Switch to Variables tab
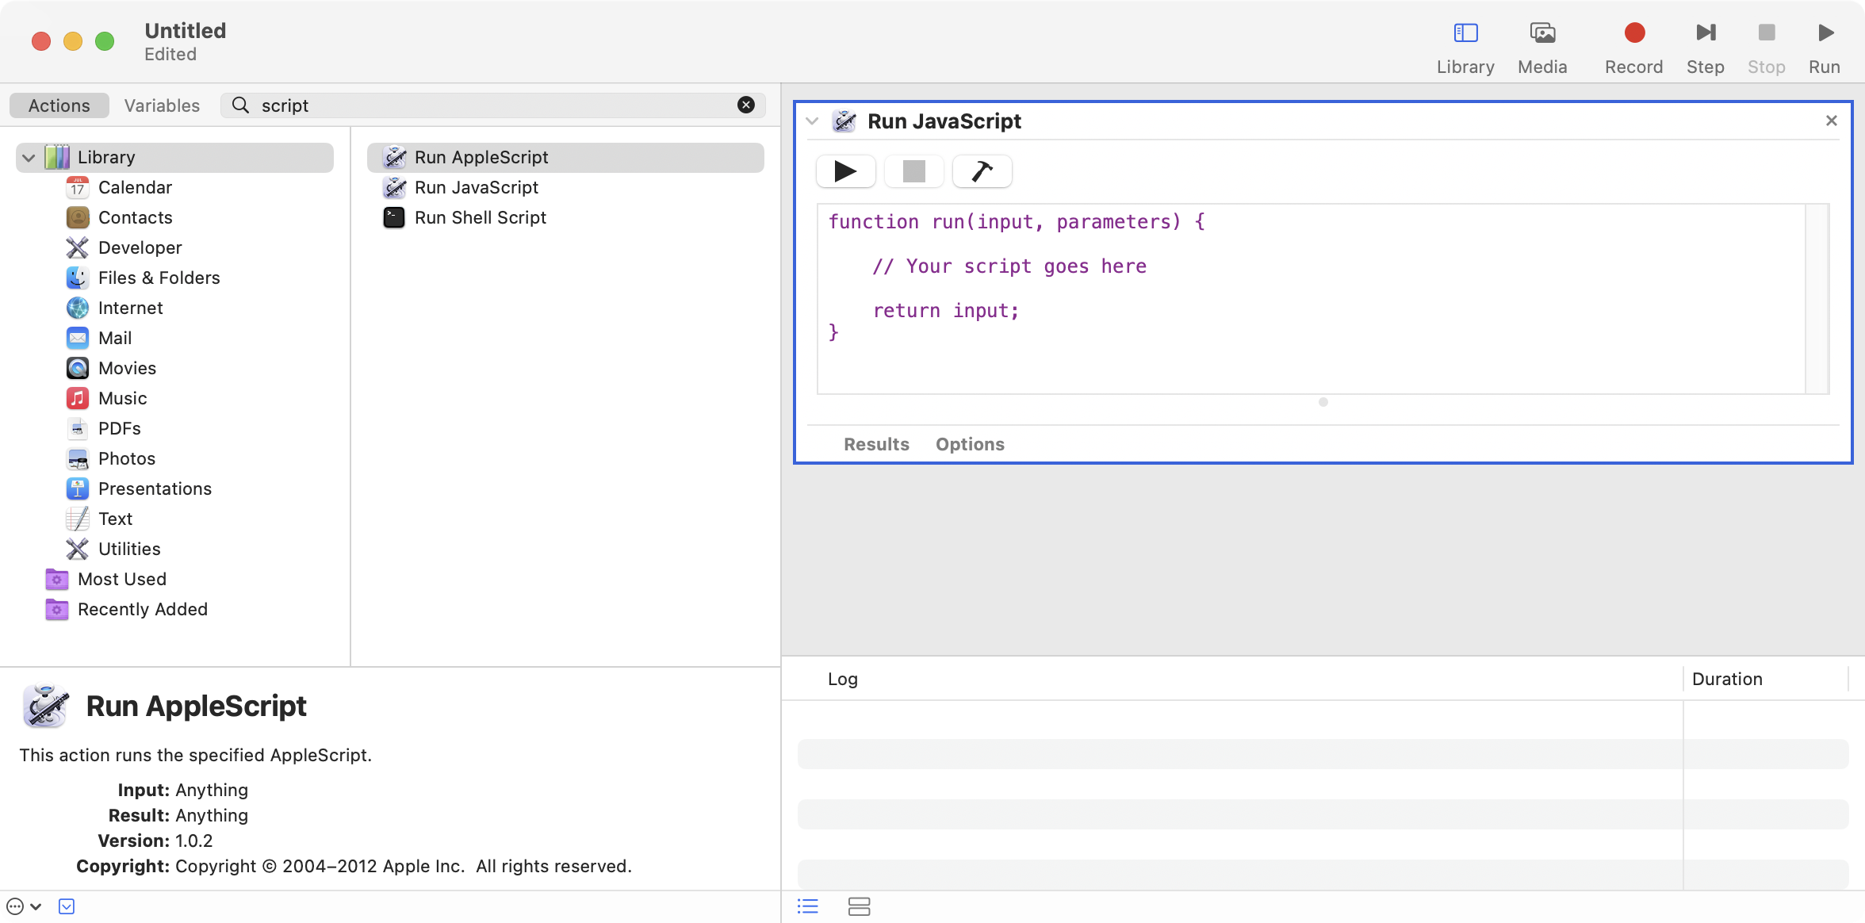The height and width of the screenshot is (923, 1865). click(x=162, y=105)
